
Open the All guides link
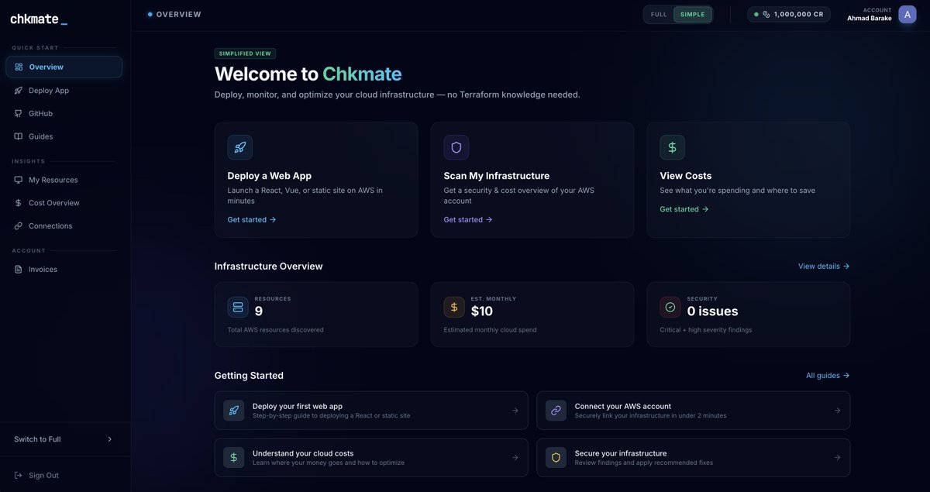(828, 375)
